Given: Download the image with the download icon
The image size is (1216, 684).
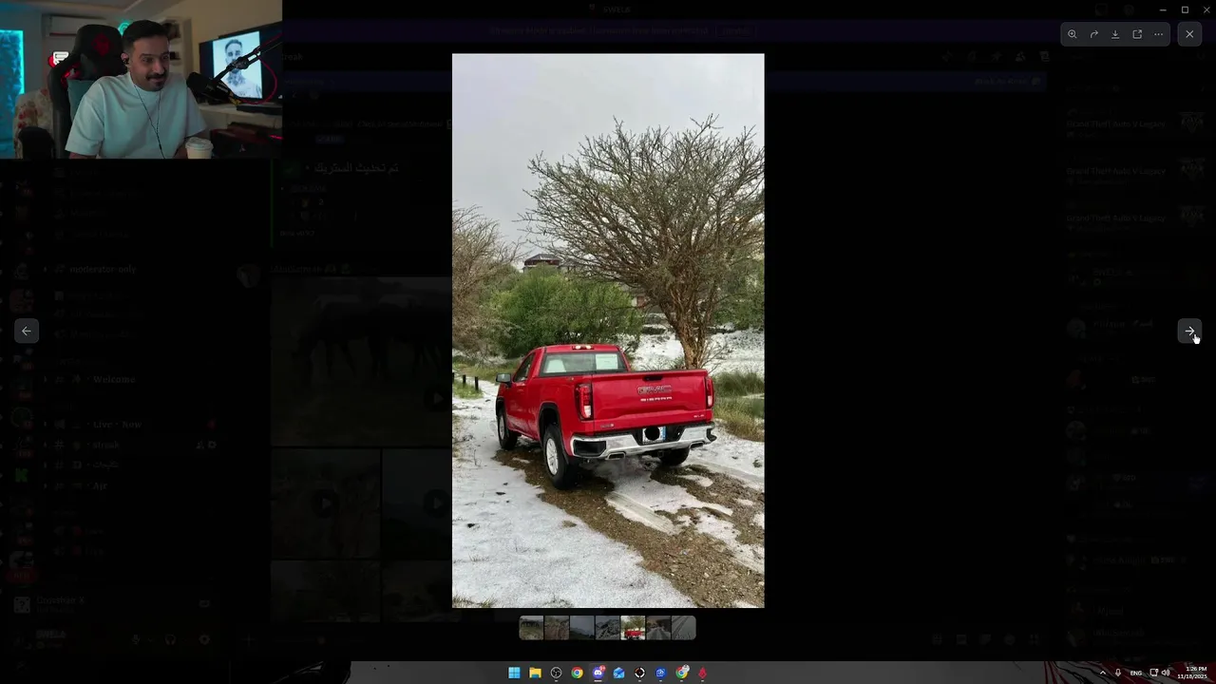Looking at the screenshot, I should click(x=1115, y=34).
